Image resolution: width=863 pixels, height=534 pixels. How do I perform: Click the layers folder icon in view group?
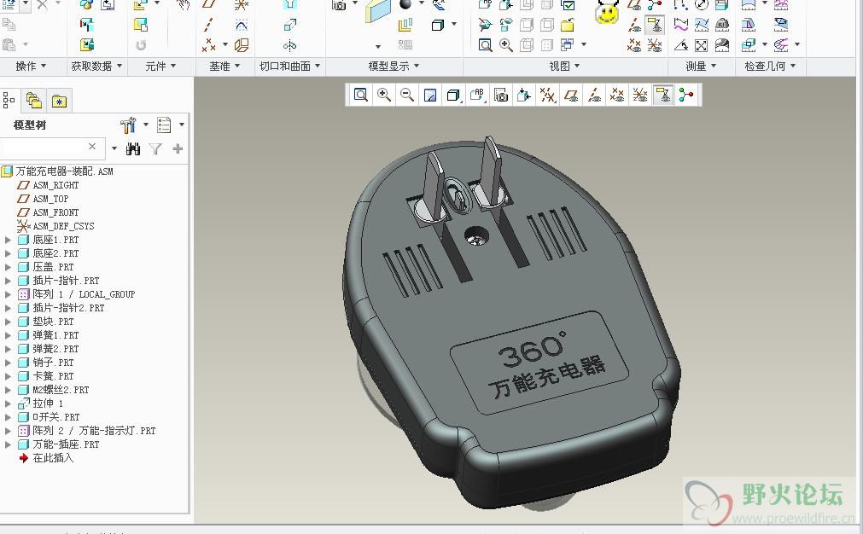pos(568,25)
